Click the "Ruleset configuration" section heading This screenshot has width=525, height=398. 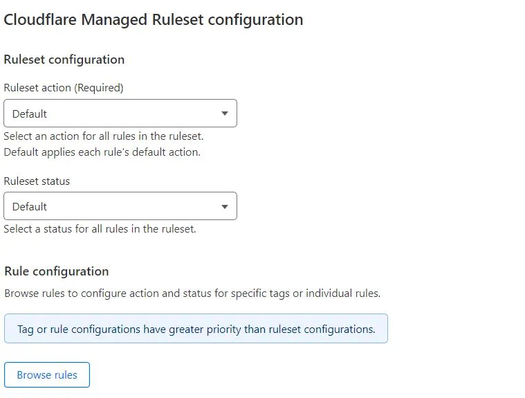(x=64, y=60)
